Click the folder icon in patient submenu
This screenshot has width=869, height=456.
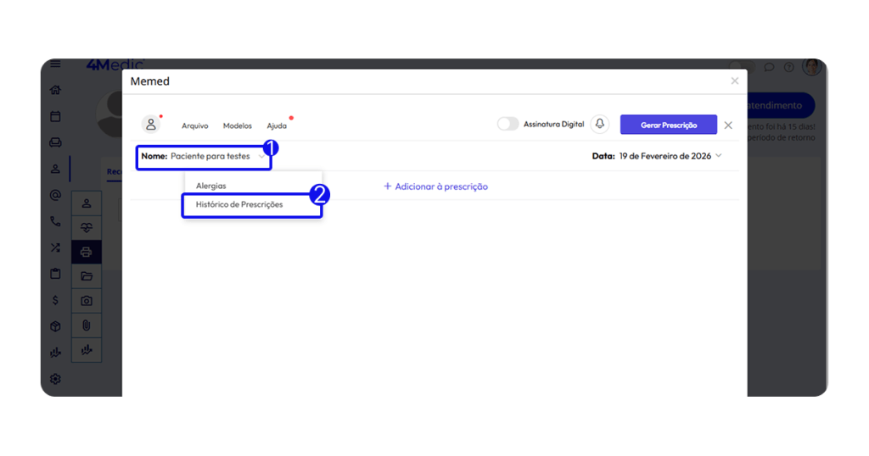coord(87,276)
